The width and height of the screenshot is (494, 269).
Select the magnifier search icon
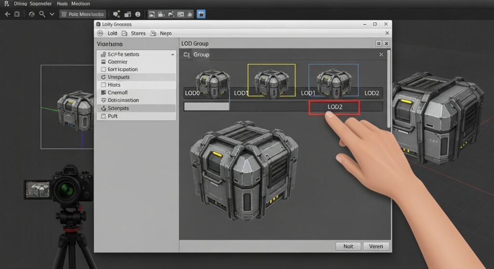coord(42,14)
